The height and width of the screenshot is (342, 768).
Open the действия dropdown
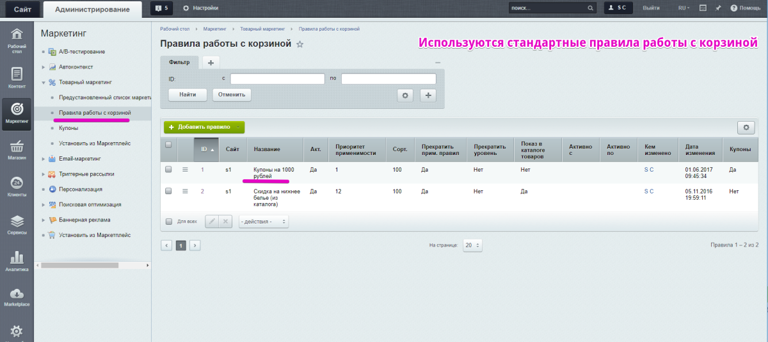pos(264,222)
